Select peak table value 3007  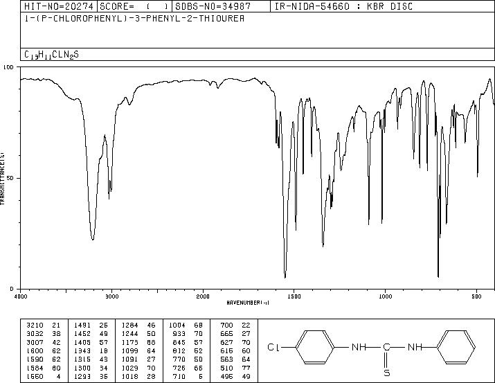[35, 342]
